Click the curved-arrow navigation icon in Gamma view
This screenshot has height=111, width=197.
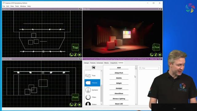71,105
